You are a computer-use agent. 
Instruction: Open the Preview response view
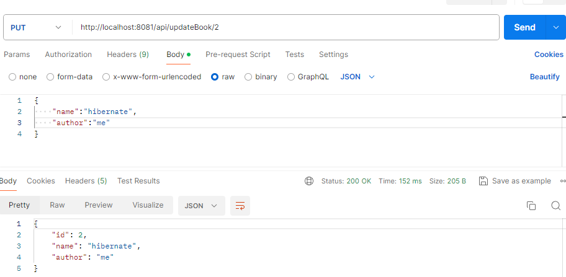click(x=99, y=205)
